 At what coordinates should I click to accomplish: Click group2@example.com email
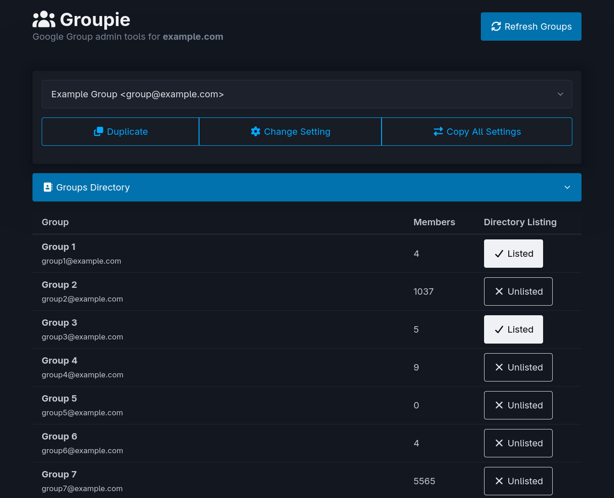[82, 299]
